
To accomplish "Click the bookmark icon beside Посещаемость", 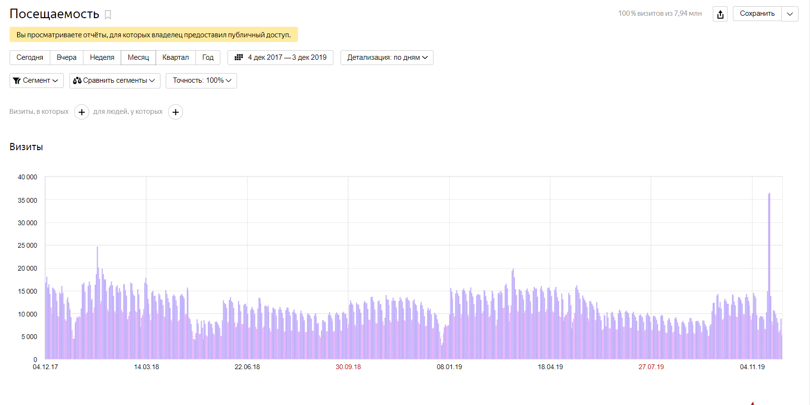I will (108, 15).
